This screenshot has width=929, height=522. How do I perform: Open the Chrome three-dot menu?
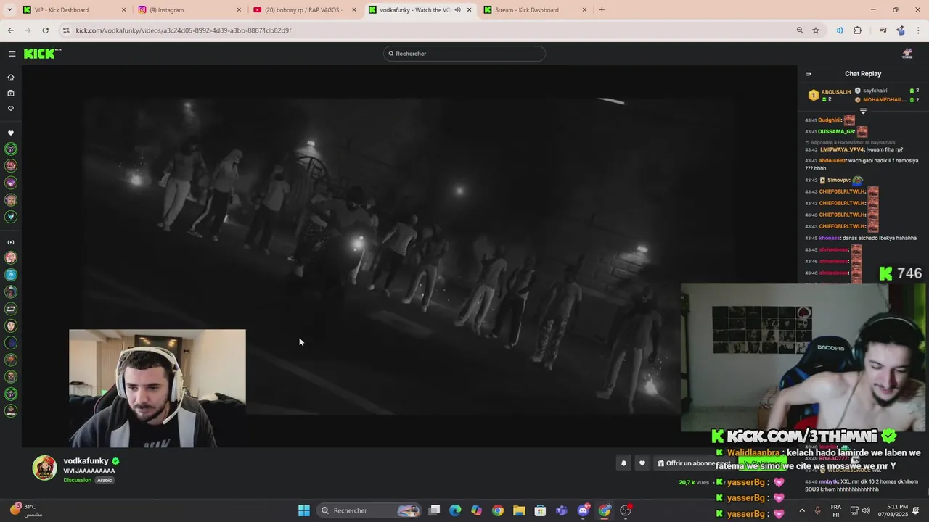[x=919, y=30]
